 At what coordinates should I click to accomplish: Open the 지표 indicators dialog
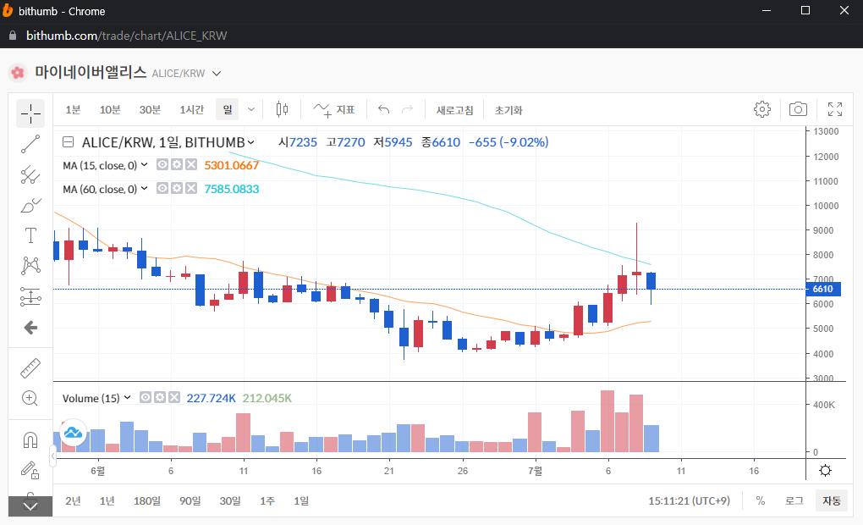(x=334, y=110)
